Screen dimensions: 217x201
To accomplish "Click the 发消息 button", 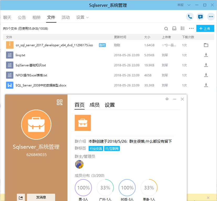I will coord(41,197).
